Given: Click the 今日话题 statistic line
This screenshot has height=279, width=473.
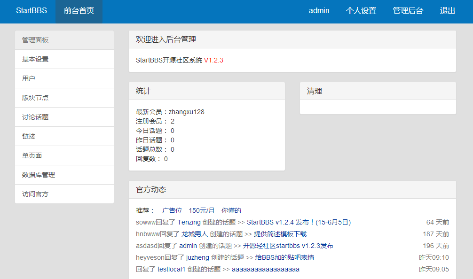Looking at the screenshot, I should (x=155, y=131).
